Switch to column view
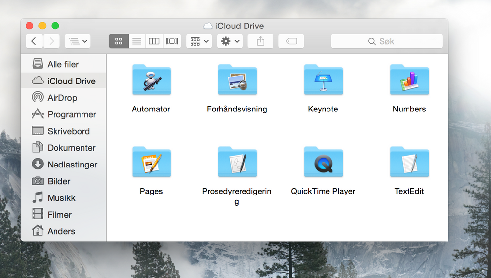This screenshot has width=491, height=278. click(x=154, y=41)
